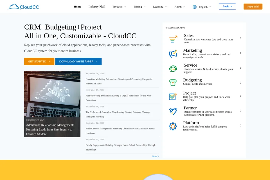The height and width of the screenshot is (180, 270).
Task: Open Future-Proofing Education article
Action: 118,98
